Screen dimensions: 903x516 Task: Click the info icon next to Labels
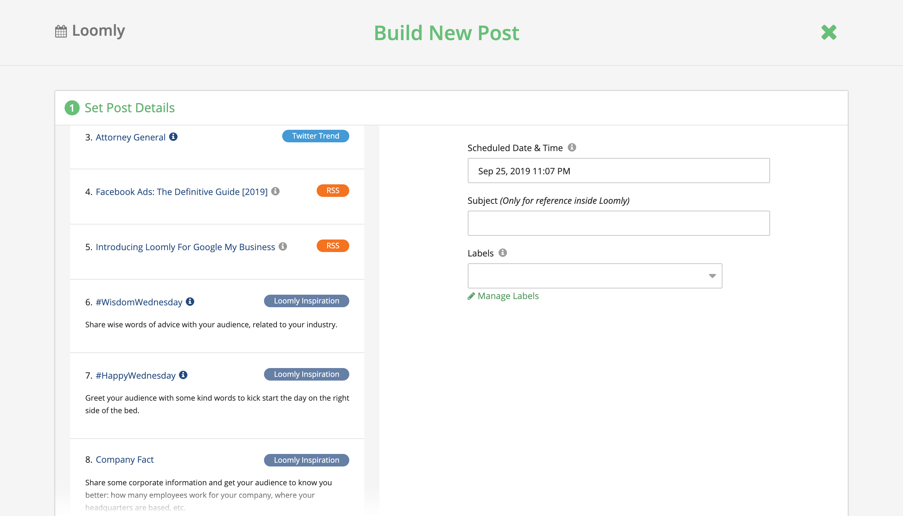coord(503,253)
